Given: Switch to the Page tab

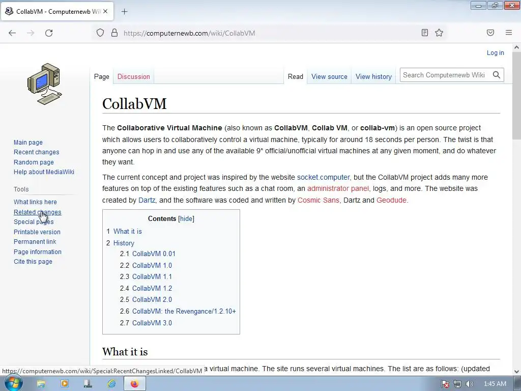Looking at the screenshot, I should pos(102,76).
